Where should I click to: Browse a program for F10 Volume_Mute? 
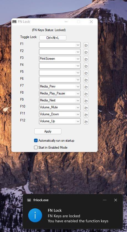[x=86, y=108]
